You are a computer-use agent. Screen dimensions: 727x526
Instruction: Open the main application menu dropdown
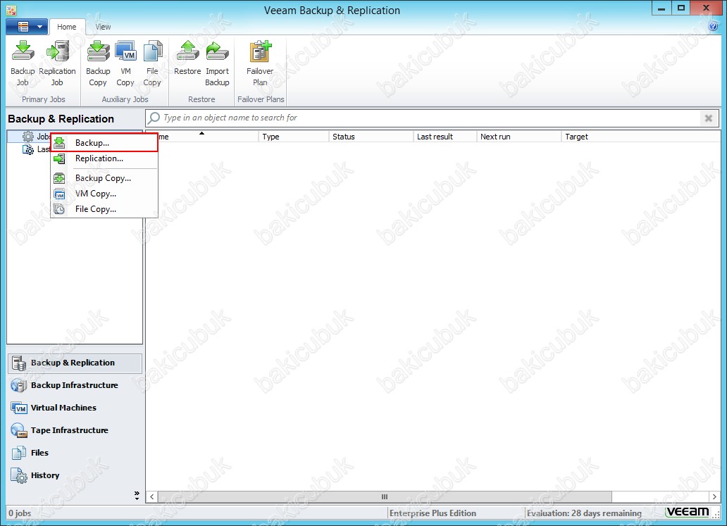click(x=27, y=27)
